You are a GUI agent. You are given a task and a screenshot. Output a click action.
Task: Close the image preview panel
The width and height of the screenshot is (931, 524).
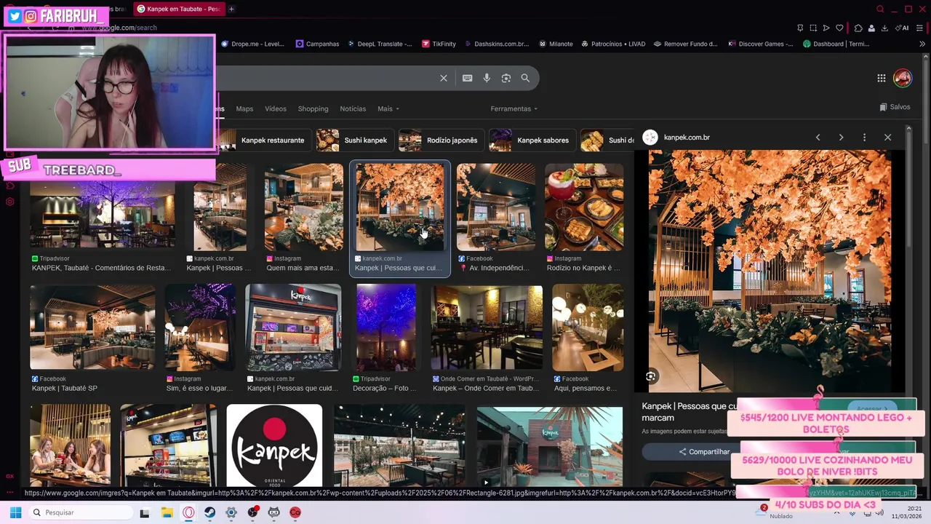887,138
